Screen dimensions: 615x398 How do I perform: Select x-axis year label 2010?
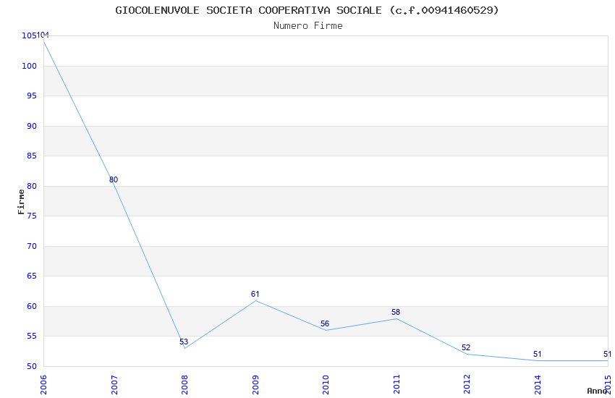click(326, 384)
